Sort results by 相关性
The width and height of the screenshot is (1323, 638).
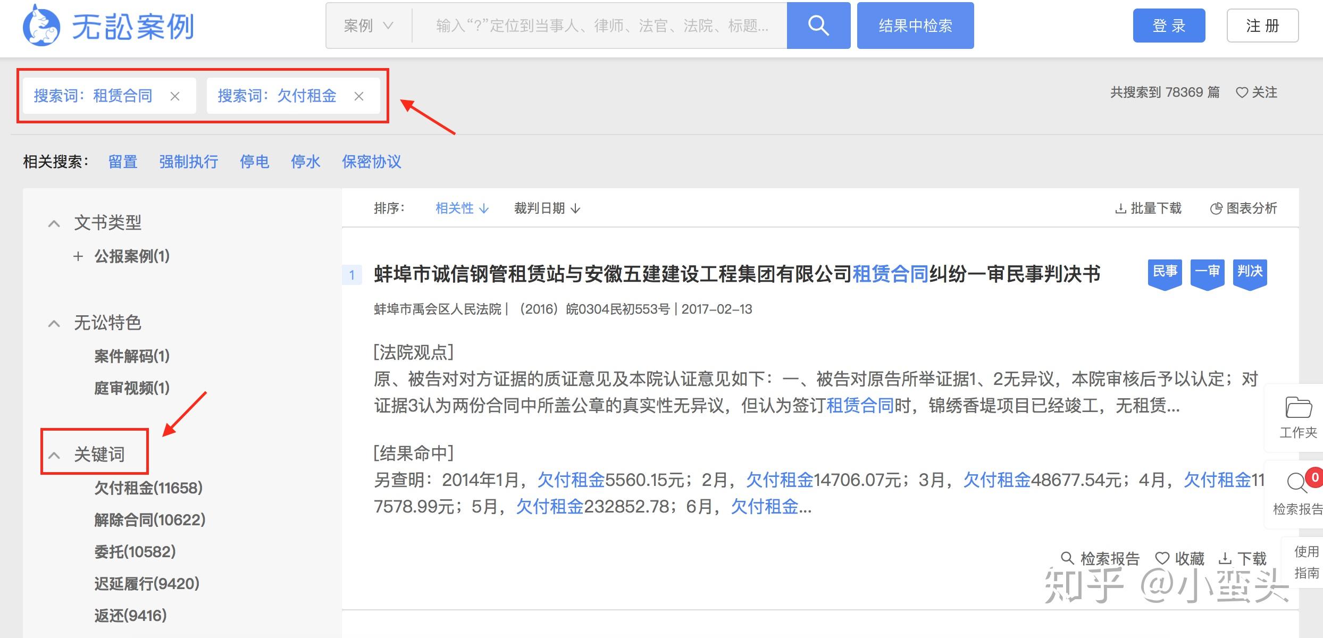[x=462, y=208]
